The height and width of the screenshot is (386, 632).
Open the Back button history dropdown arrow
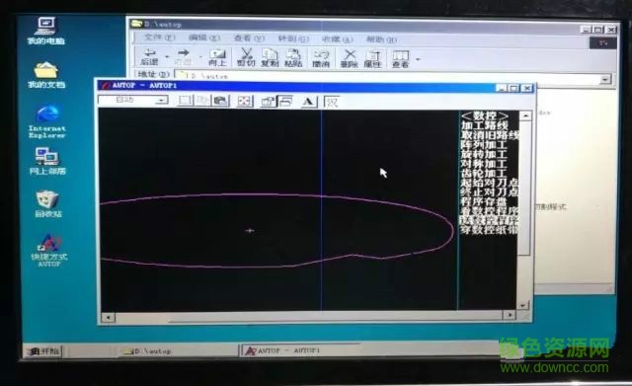[x=167, y=57]
